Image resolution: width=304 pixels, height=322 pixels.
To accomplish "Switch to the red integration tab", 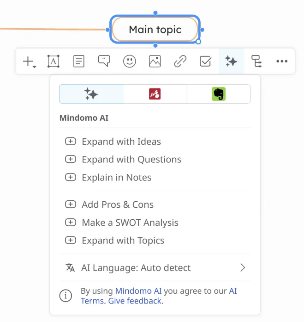I will tap(155, 94).
